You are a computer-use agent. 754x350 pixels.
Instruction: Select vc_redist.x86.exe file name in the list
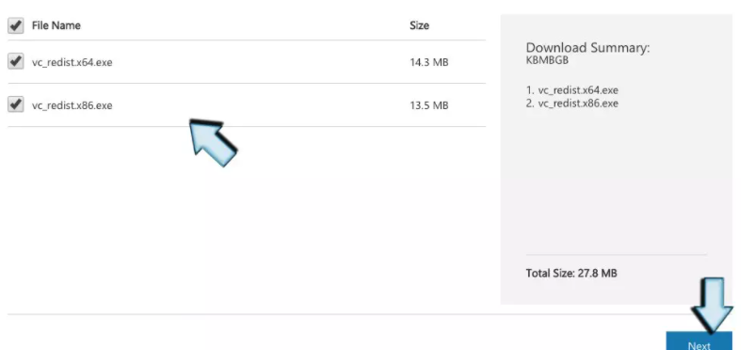pyautogui.click(x=72, y=105)
